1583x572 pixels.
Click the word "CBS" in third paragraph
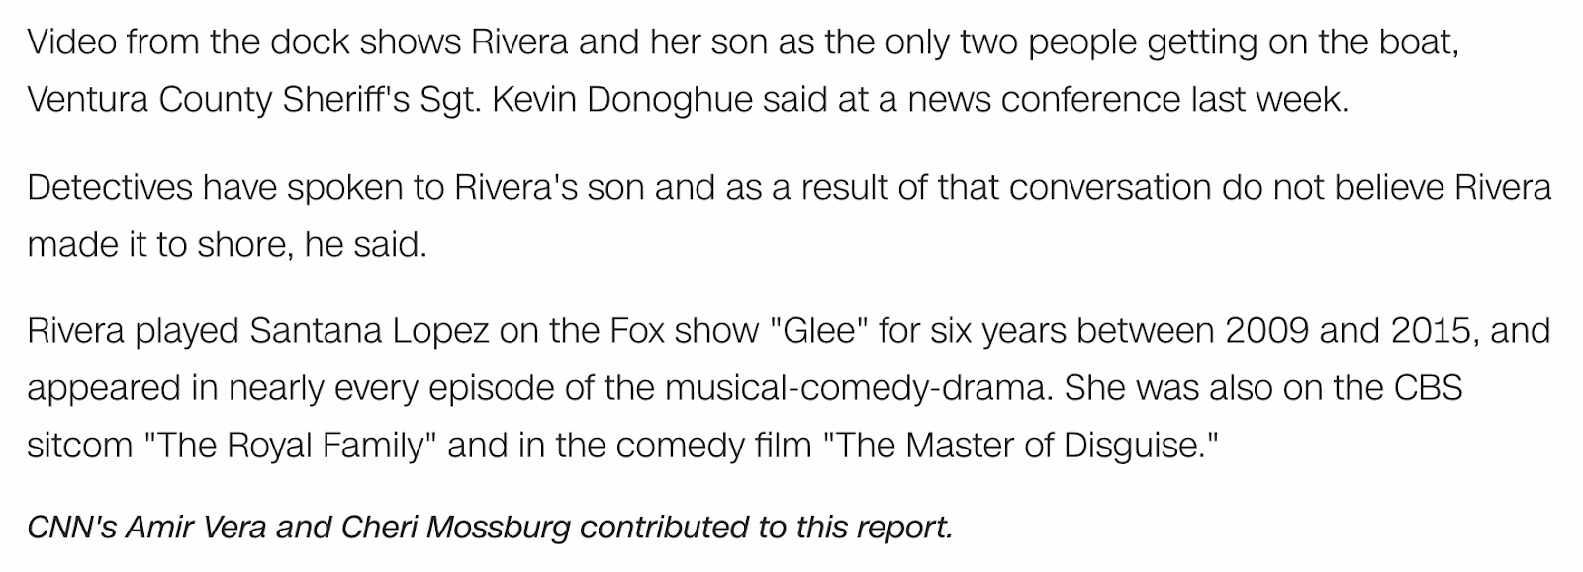(1427, 387)
